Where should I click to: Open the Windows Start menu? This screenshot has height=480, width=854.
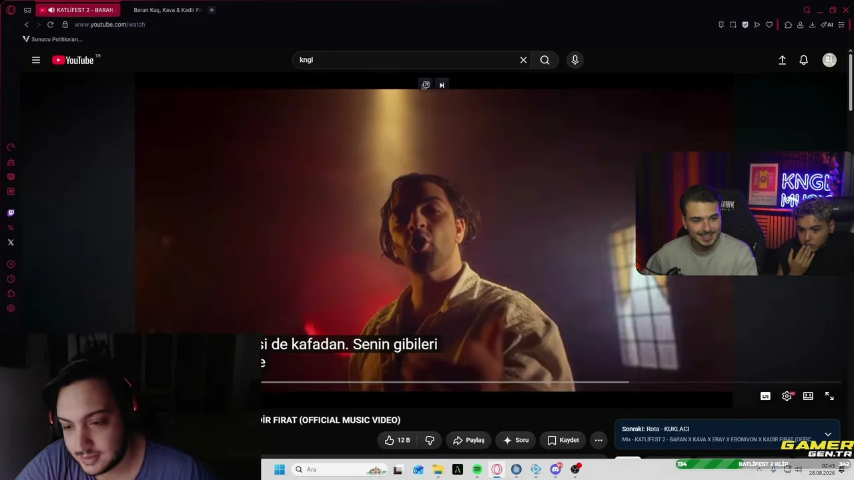(x=280, y=469)
